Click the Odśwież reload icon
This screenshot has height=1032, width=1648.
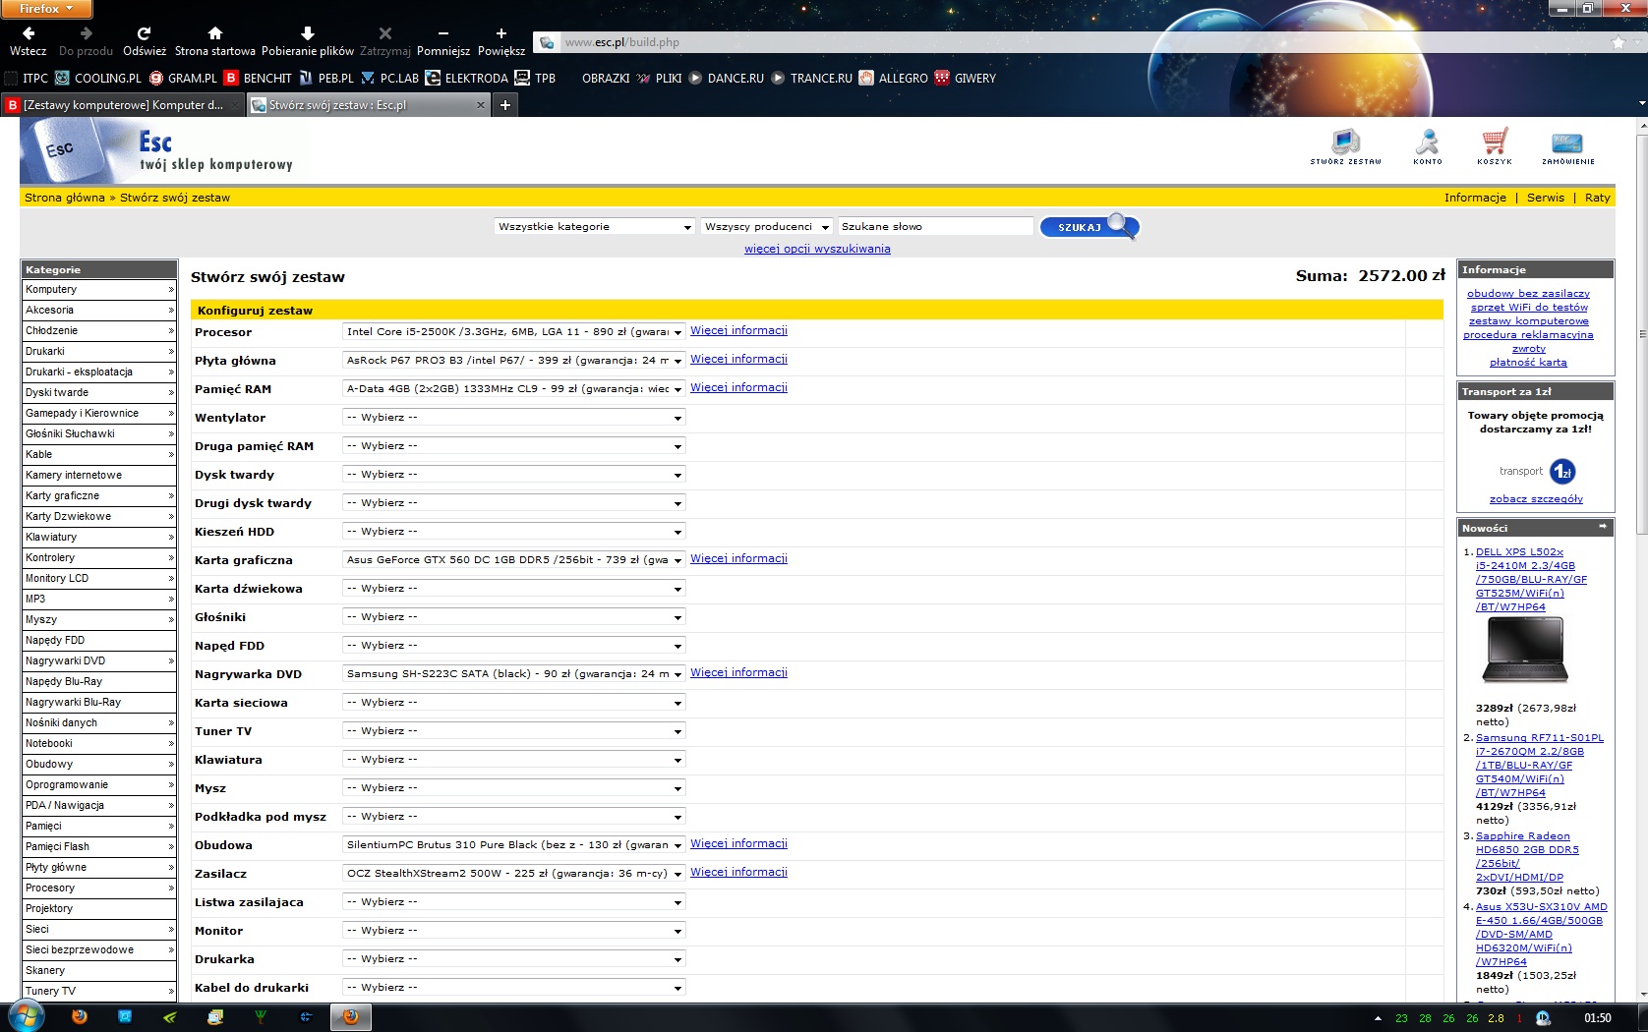pyautogui.click(x=144, y=33)
